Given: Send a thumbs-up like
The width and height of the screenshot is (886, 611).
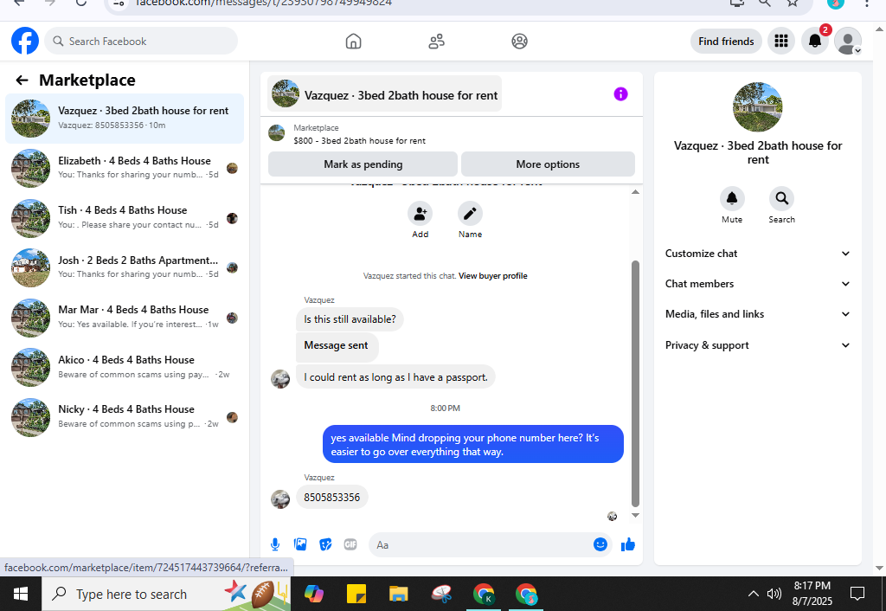Looking at the screenshot, I should click(x=628, y=544).
